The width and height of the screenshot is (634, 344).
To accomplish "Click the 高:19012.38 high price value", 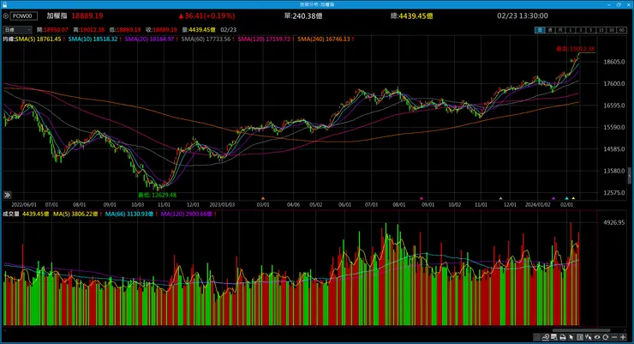I will tap(88, 30).
